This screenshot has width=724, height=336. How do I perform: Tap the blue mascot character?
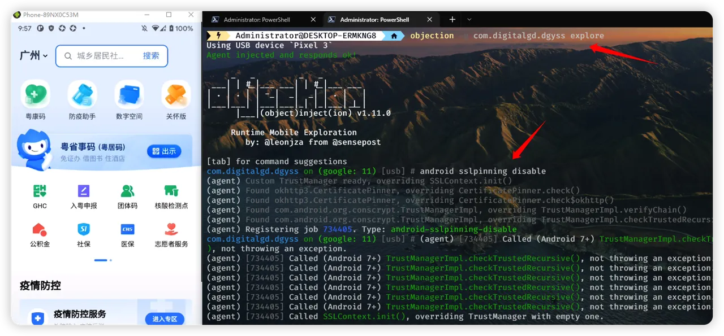point(34,150)
